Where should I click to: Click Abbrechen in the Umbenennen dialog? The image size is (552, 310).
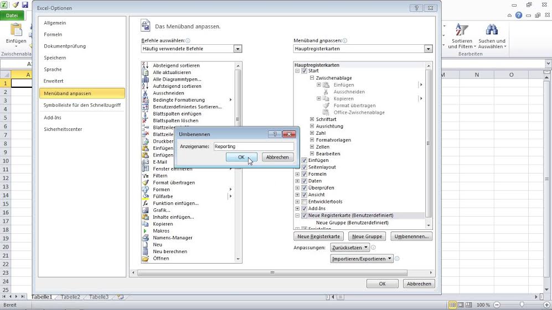click(x=277, y=157)
